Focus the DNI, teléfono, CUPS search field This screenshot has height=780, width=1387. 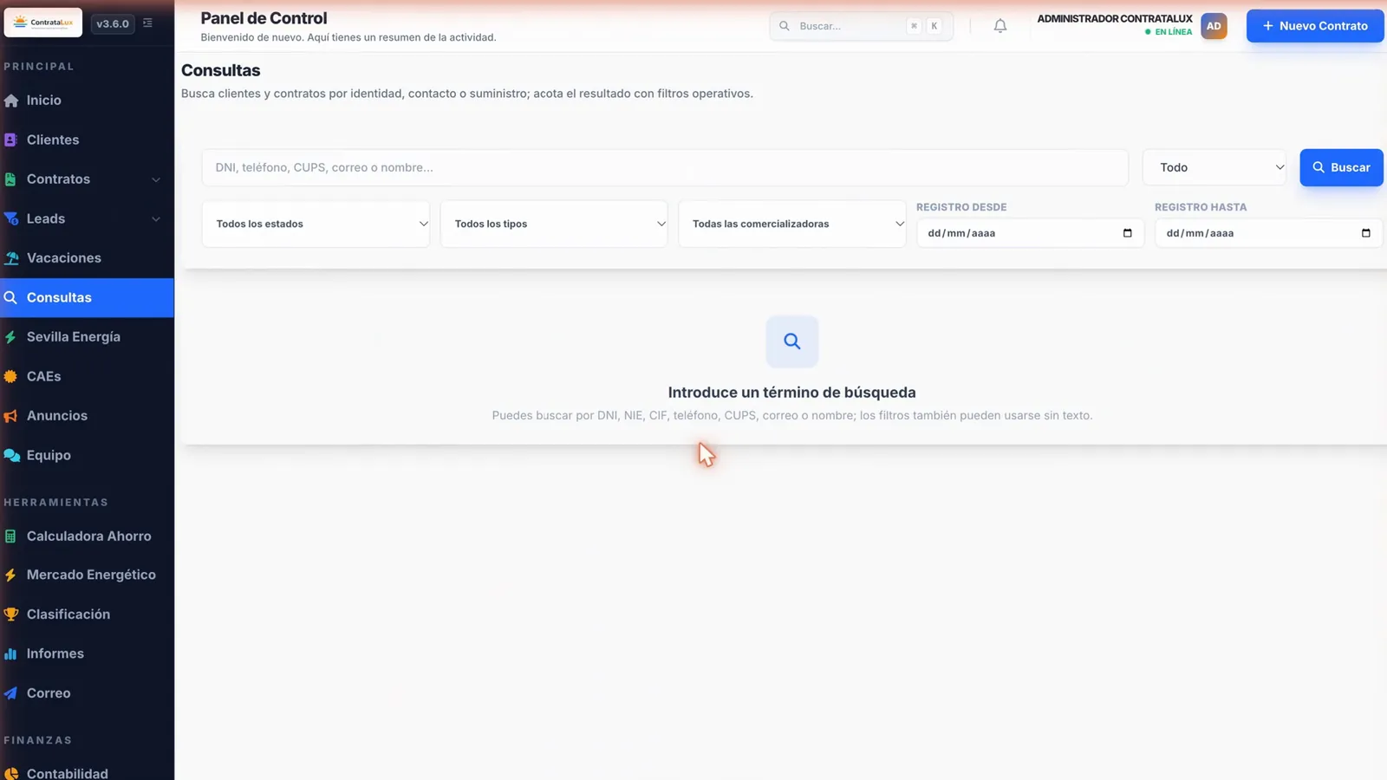[665, 167]
